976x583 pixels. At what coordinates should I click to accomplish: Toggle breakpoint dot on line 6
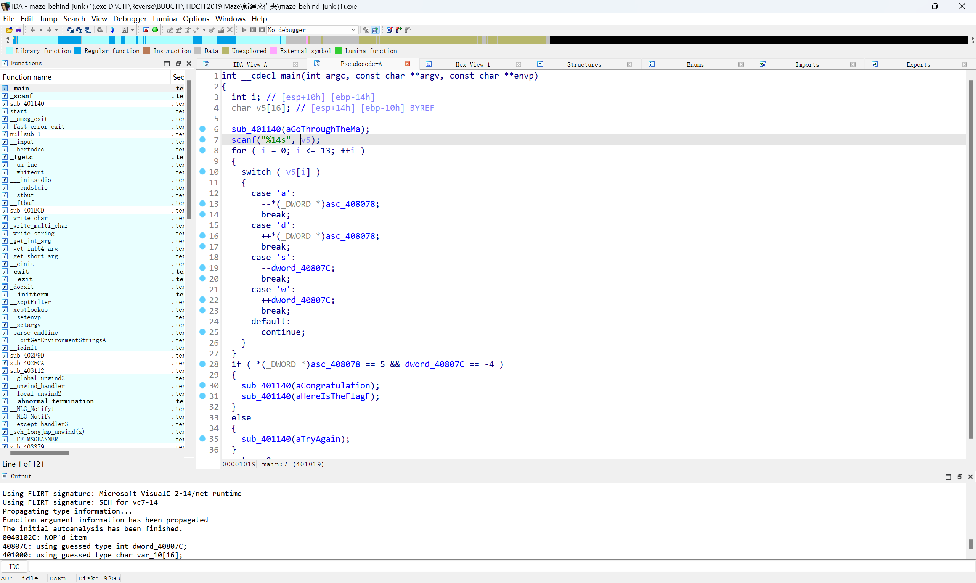click(x=202, y=129)
